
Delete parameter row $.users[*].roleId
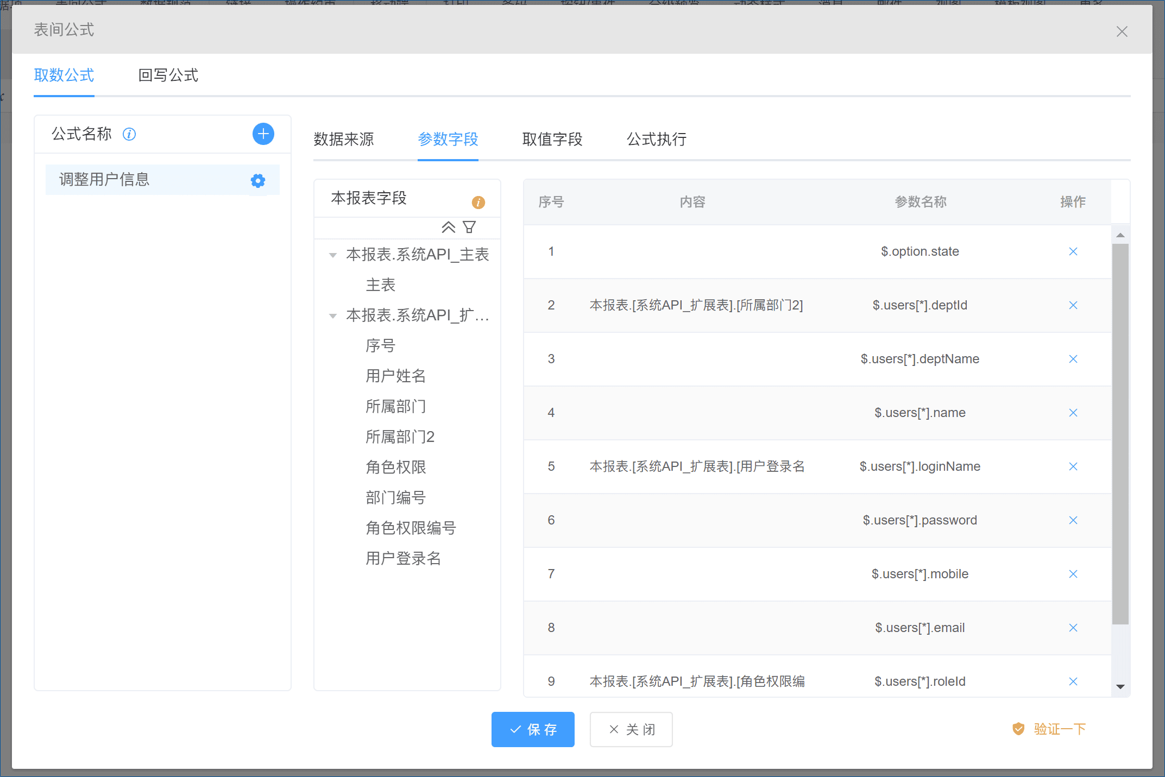[x=1073, y=681]
